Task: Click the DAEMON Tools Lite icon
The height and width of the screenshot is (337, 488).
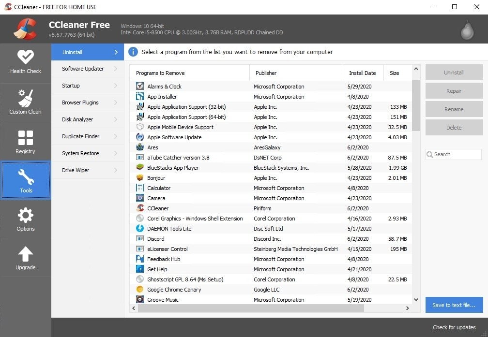Action: click(140, 229)
